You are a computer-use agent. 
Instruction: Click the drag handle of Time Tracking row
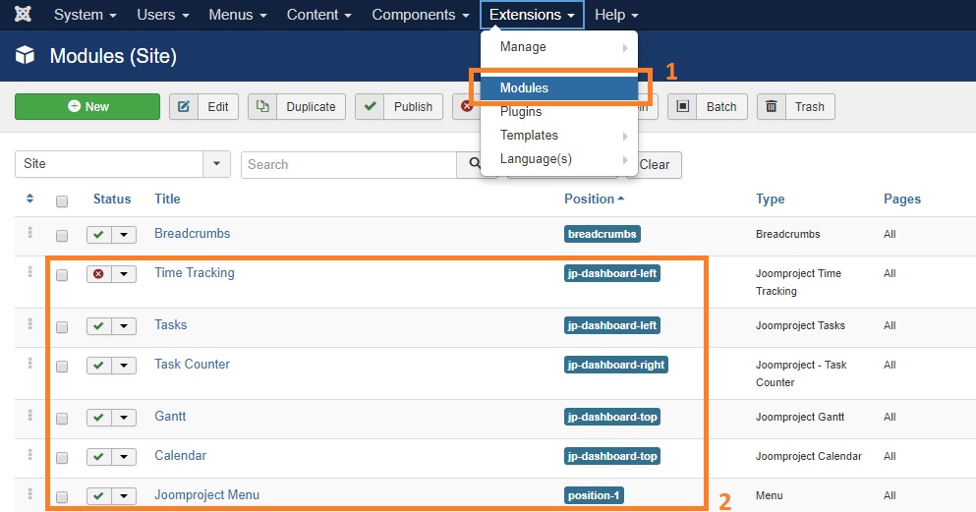coord(29,272)
